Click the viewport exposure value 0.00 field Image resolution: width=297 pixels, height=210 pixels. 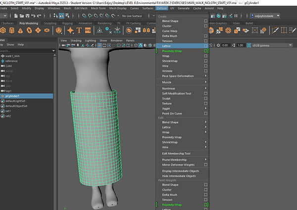(x=225, y=45)
